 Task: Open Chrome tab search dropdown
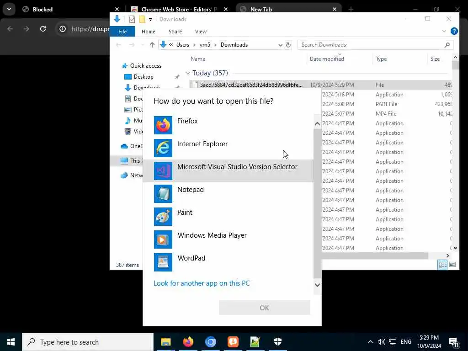click(9, 9)
